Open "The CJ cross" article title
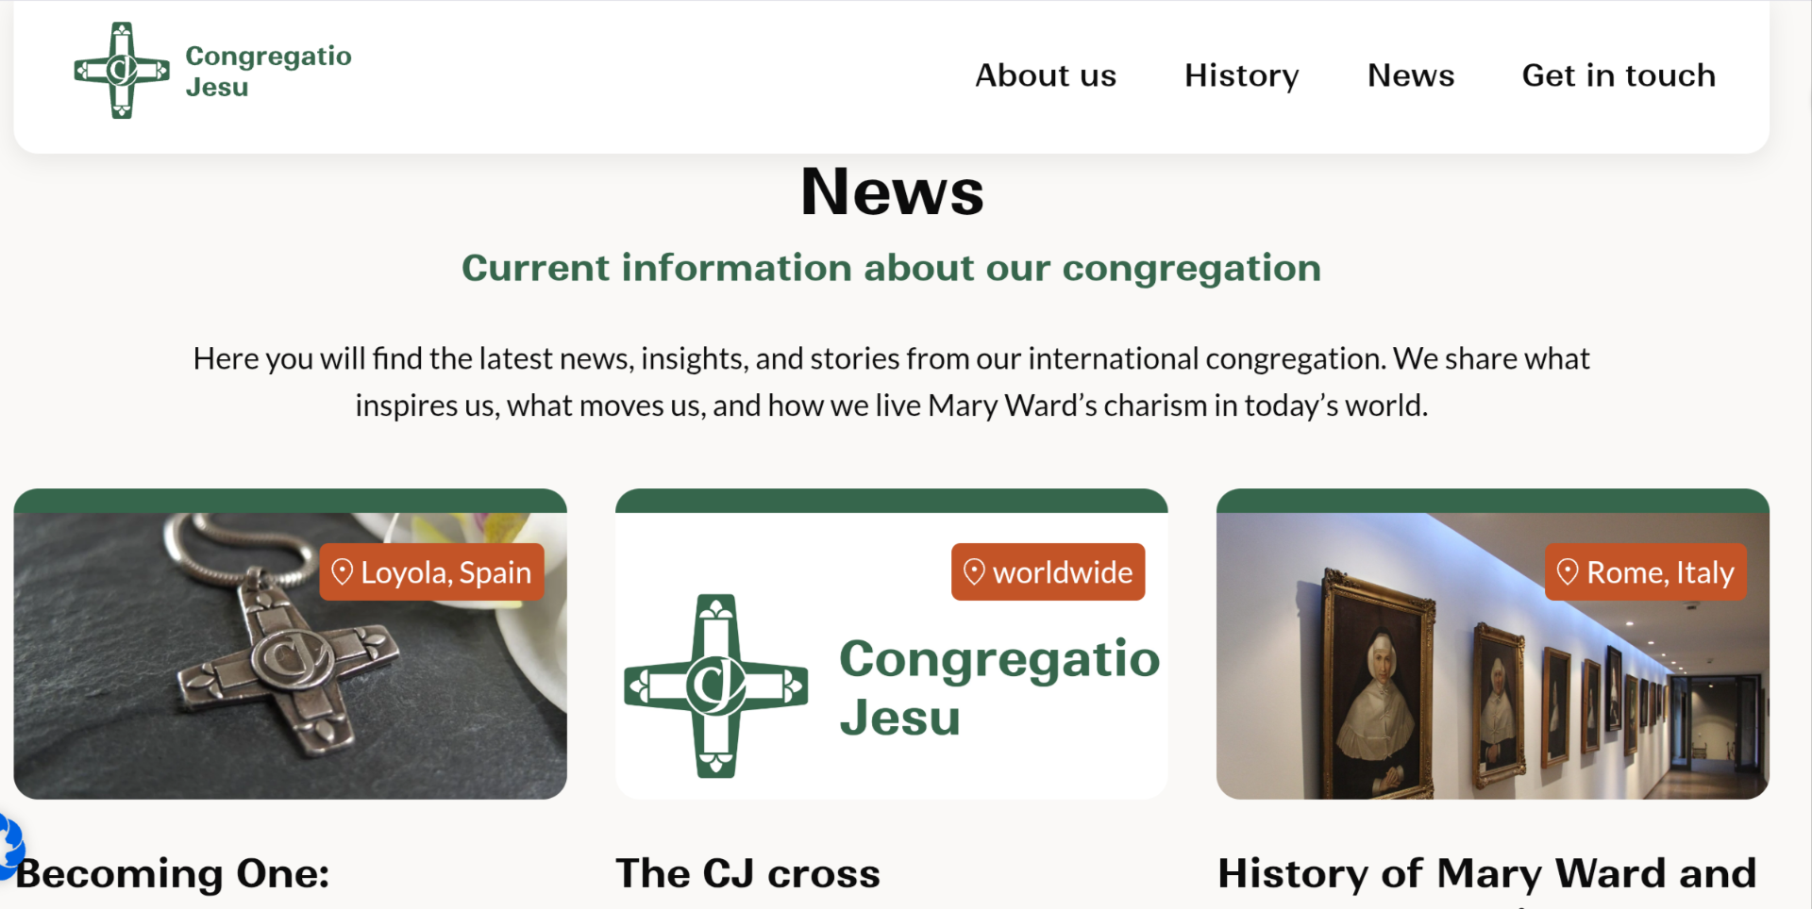Viewport: 1812px width, 909px height. pyautogui.click(x=747, y=873)
